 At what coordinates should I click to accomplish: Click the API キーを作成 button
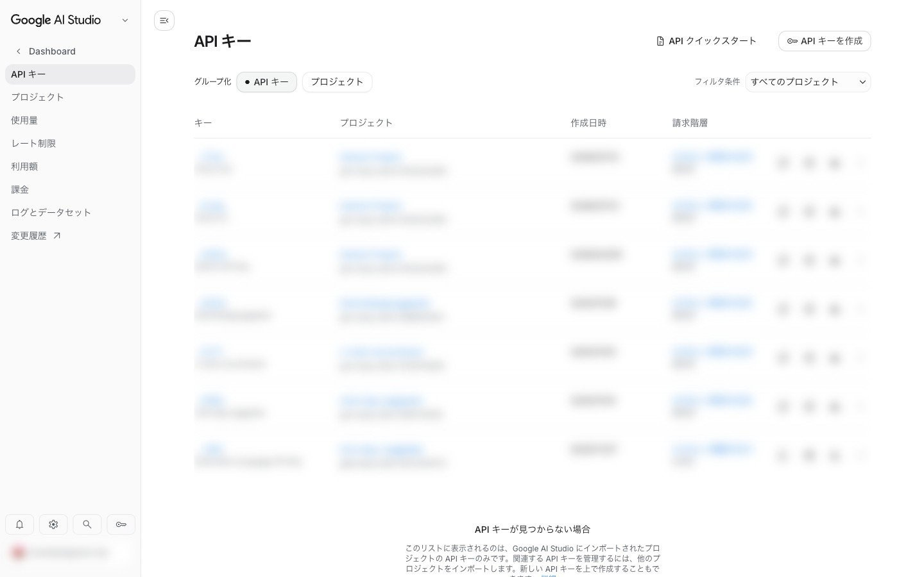click(x=825, y=41)
